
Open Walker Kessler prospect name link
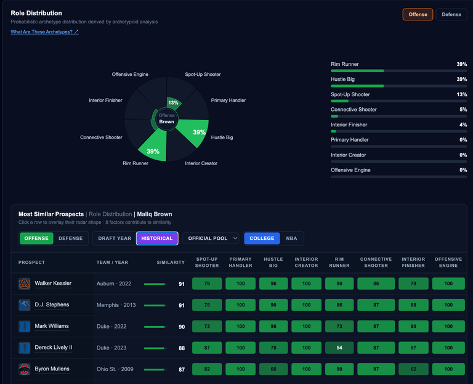tap(53, 284)
